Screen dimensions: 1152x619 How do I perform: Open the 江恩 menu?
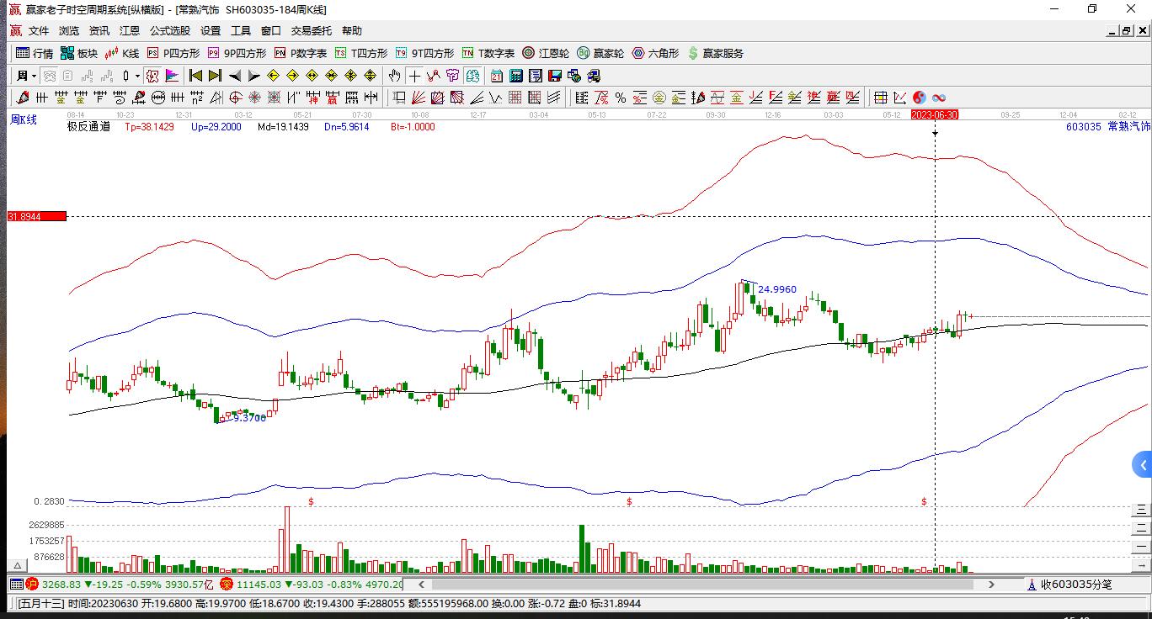[130, 31]
